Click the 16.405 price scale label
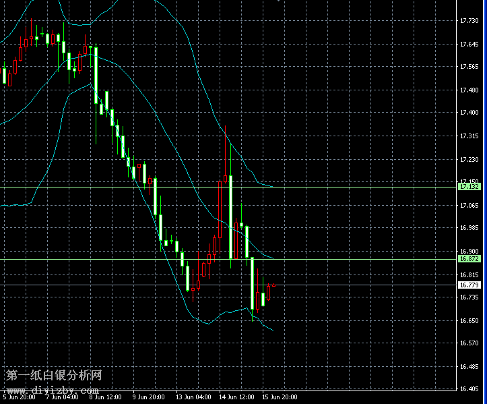This screenshot has width=487, height=404. click(468, 389)
